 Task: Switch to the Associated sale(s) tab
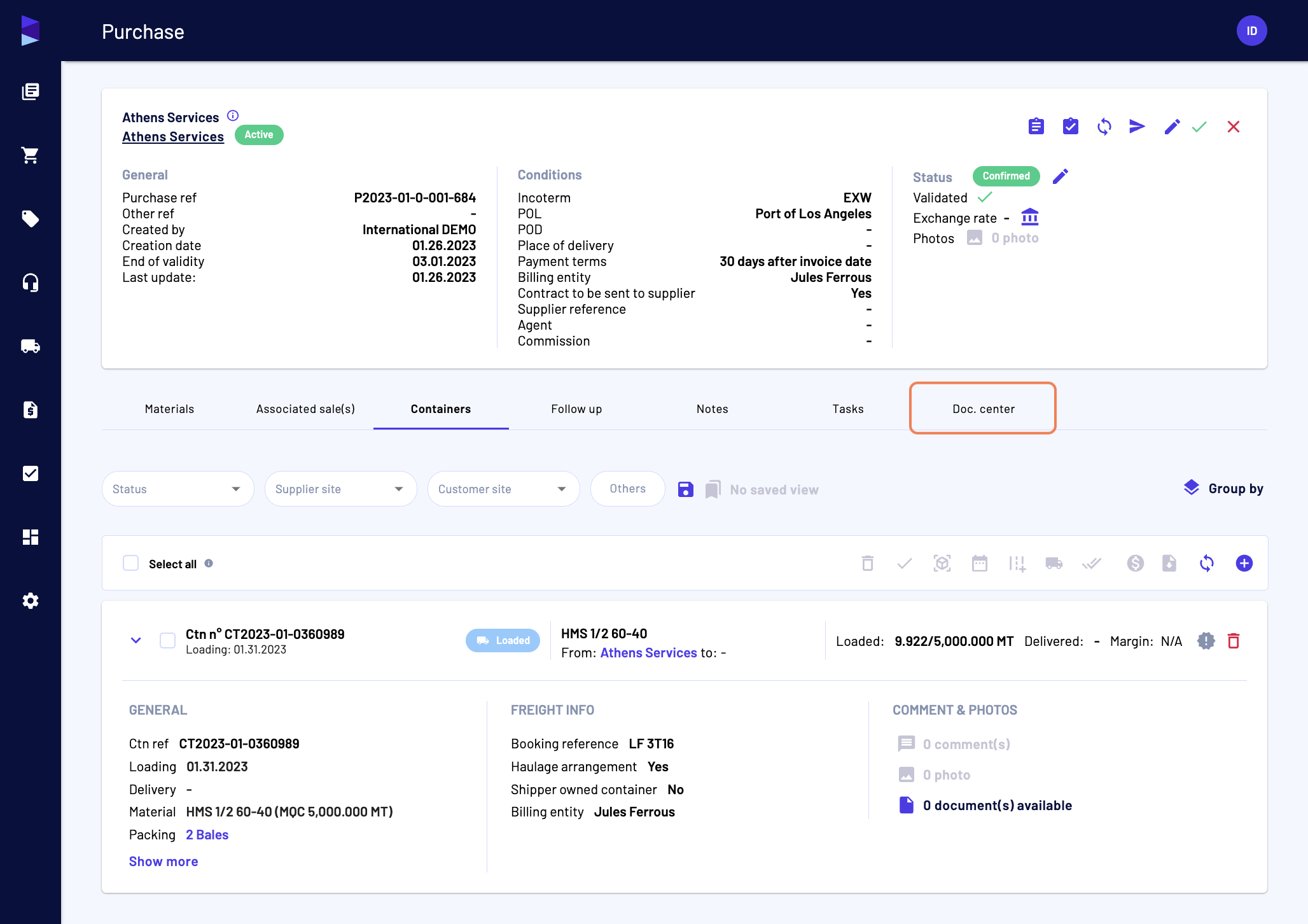(305, 409)
